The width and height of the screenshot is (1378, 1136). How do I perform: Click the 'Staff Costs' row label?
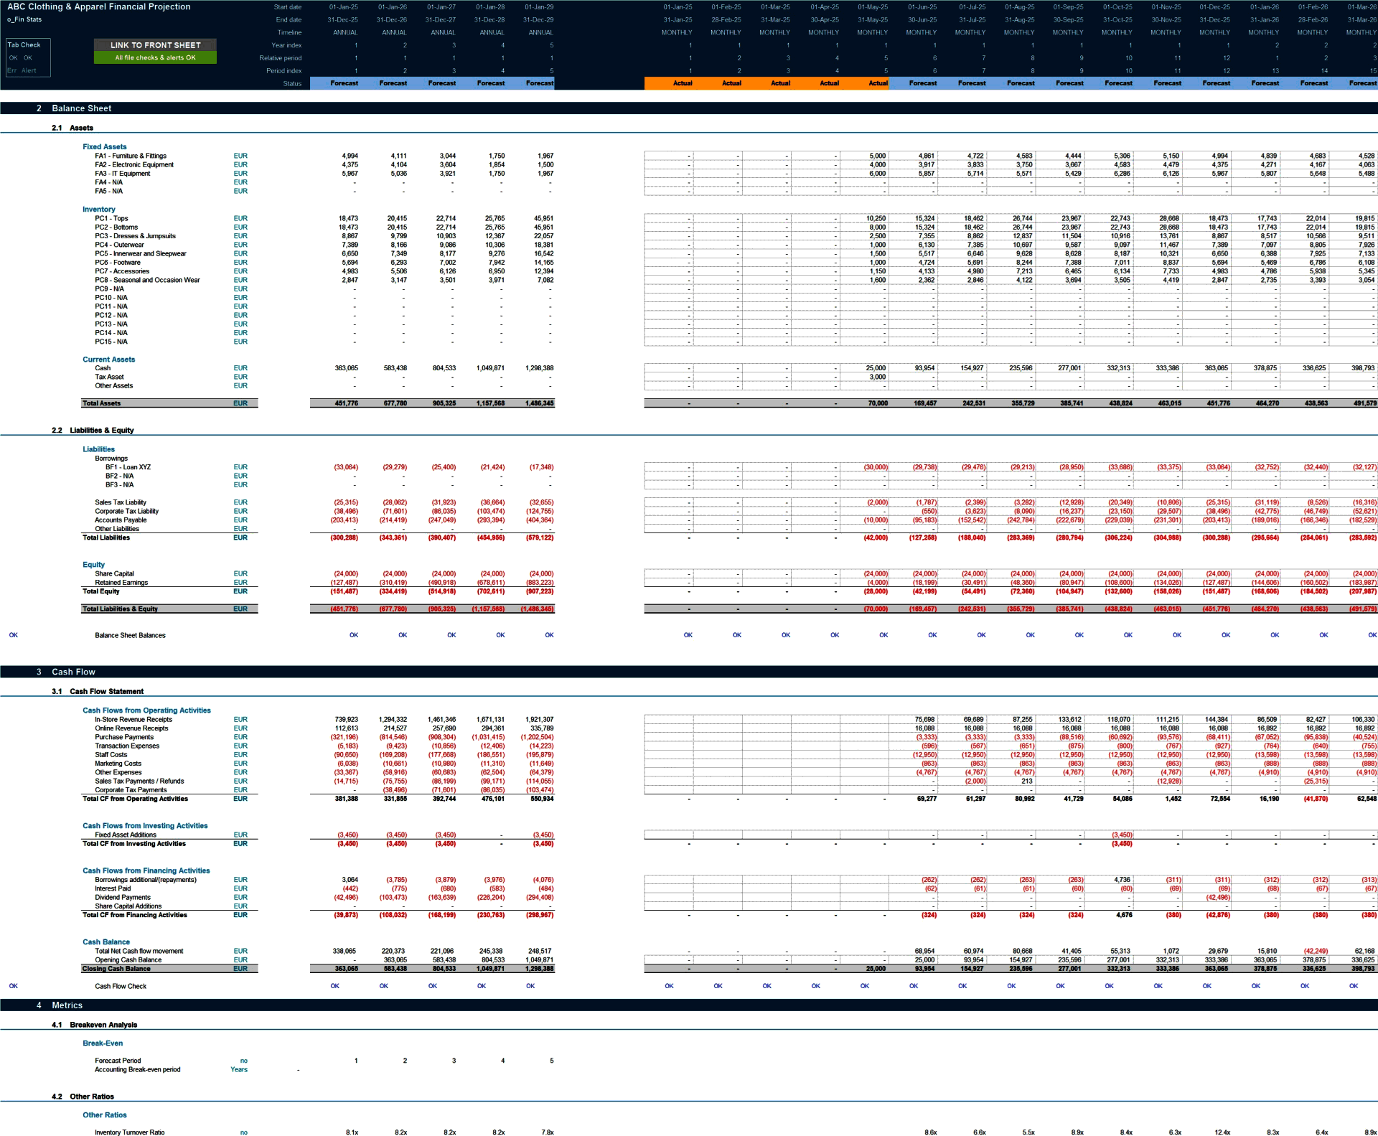coord(111,755)
